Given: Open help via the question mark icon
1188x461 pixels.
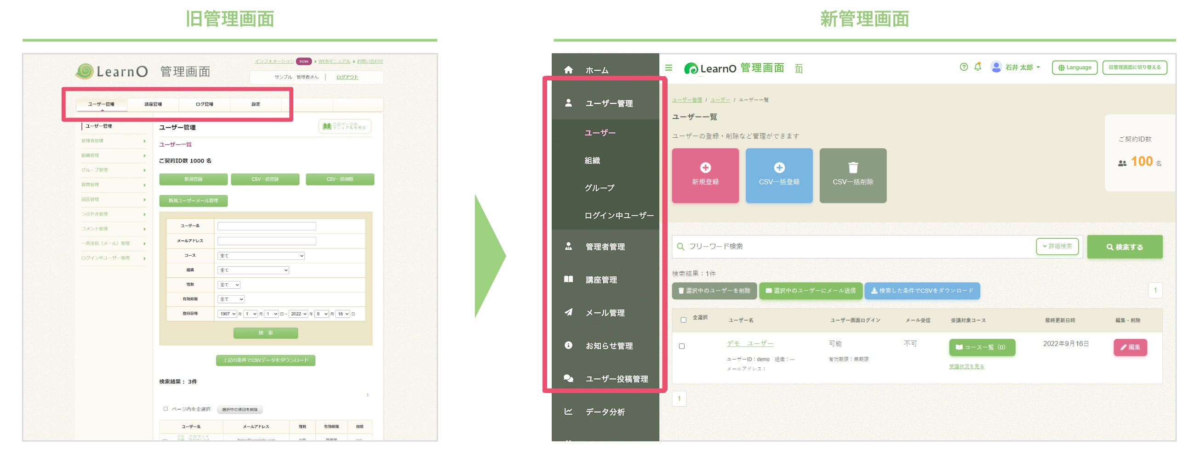Looking at the screenshot, I should pos(963,67).
